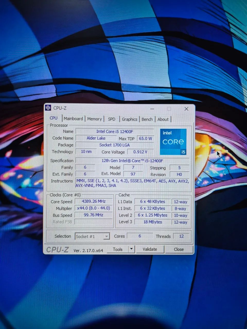Screen dimensions: 247x329
Task: Click the Stepping value 5
Action: click(x=180, y=168)
